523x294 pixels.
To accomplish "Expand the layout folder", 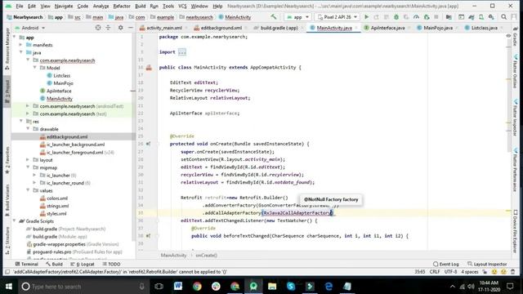I will [x=28, y=160].
